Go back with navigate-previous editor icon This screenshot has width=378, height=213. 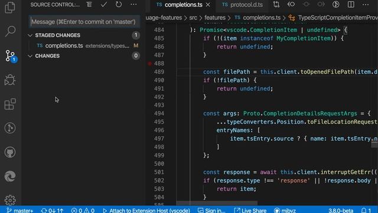pyautogui.click(x=291, y=4)
